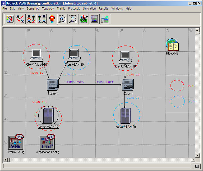This screenshot has height=171, width=203.
Task: Click the go to parent subnet icon
Action: pos(52,19)
